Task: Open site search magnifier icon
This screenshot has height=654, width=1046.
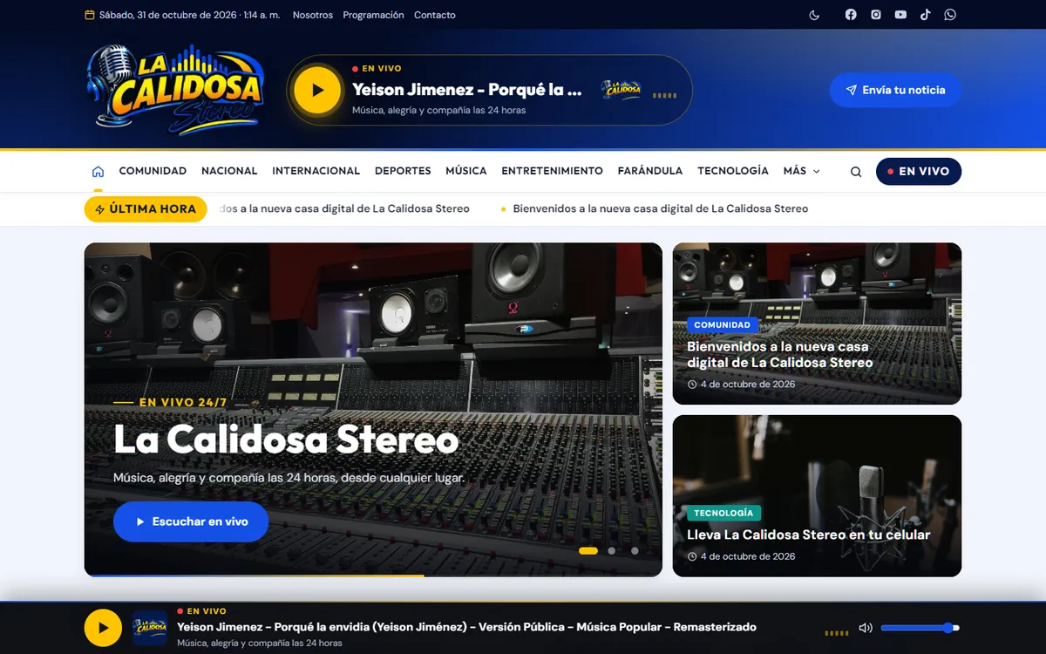Action: pos(856,172)
